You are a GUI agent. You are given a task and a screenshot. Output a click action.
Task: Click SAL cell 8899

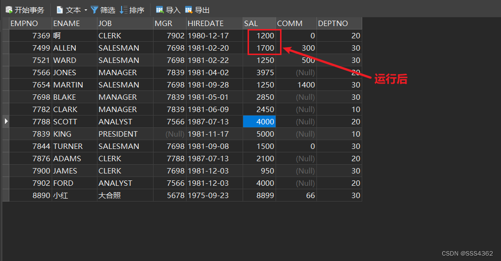(259, 195)
